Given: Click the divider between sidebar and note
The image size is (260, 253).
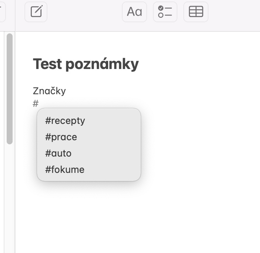Looking at the screenshot, I should click(x=15, y=141).
